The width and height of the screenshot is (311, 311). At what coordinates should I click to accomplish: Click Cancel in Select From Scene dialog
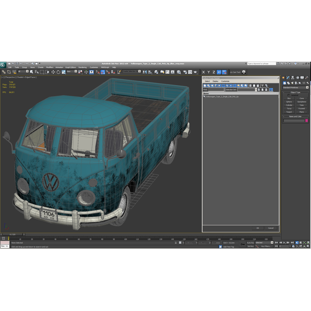271,228
